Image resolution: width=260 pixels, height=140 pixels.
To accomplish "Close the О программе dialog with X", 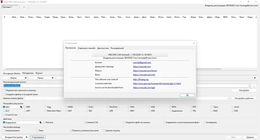I will pyautogui.click(x=194, y=43).
